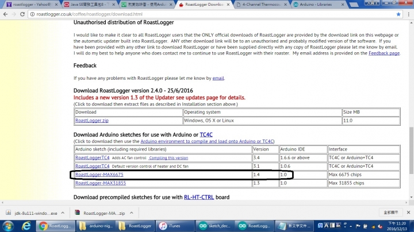Go back using the browser back arrow
The image size is (414, 232).
tap(6, 14)
